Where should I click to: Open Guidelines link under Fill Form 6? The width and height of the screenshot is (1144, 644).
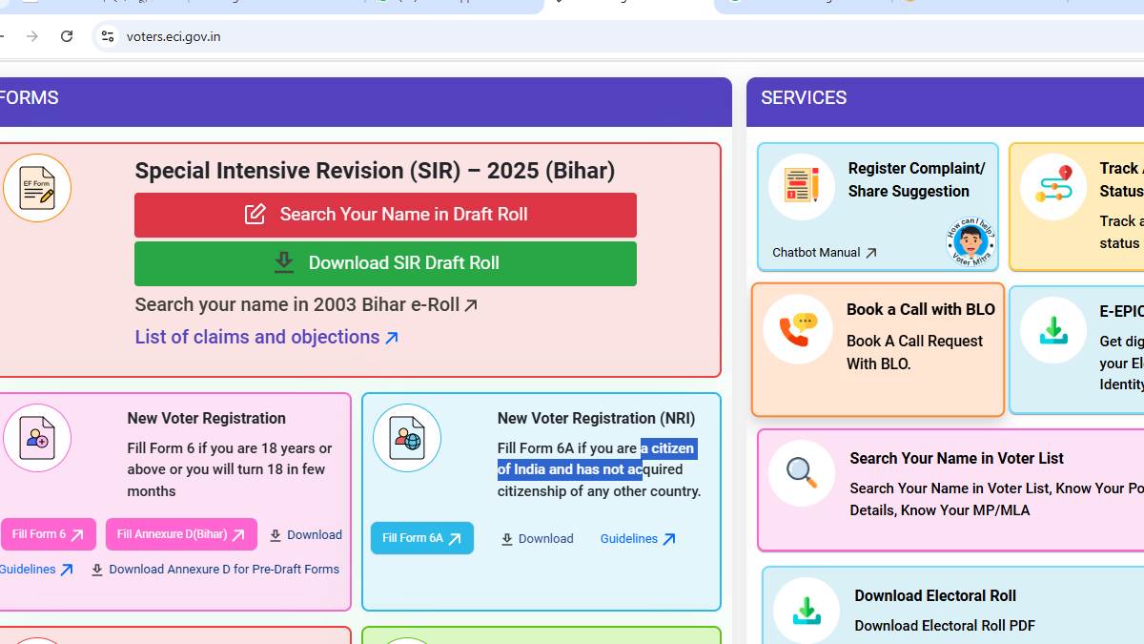pos(36,570)
